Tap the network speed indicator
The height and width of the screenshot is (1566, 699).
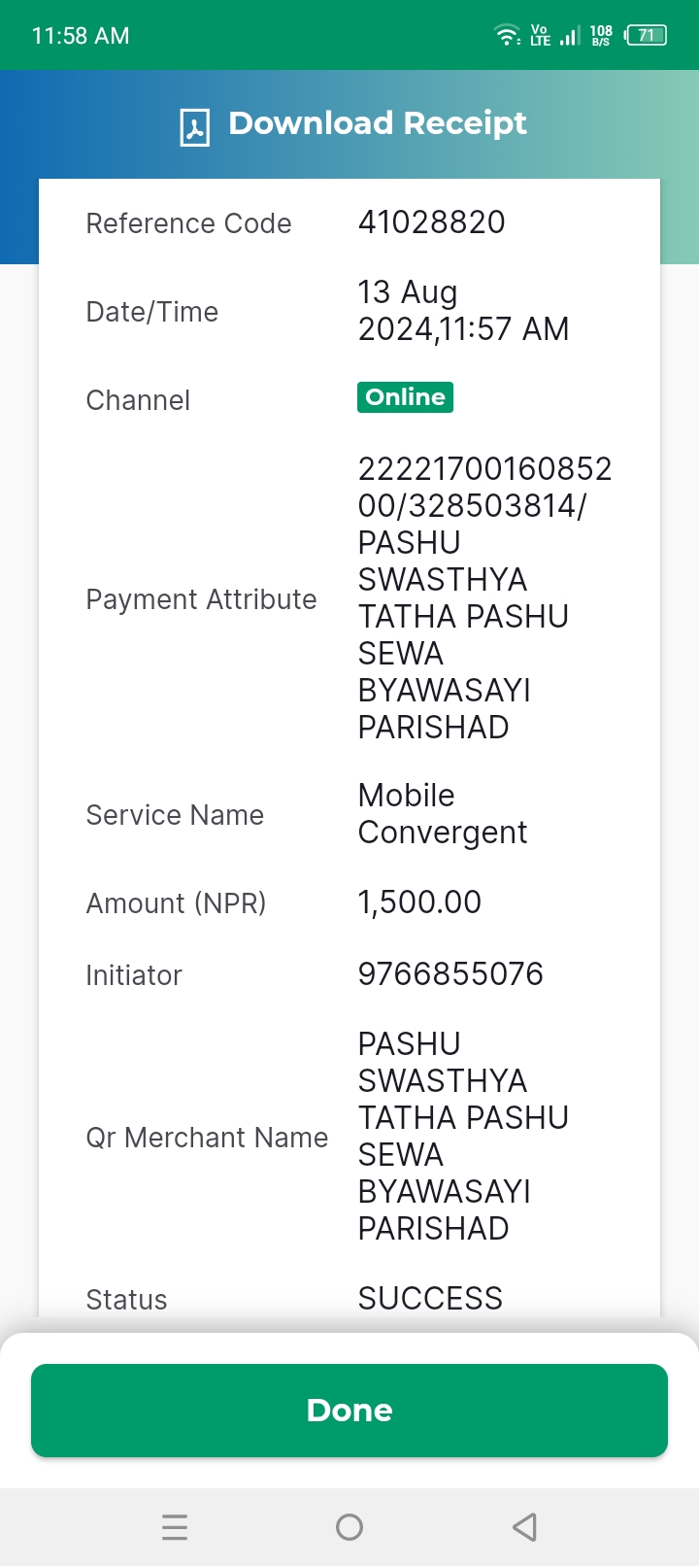pos(601,36)
